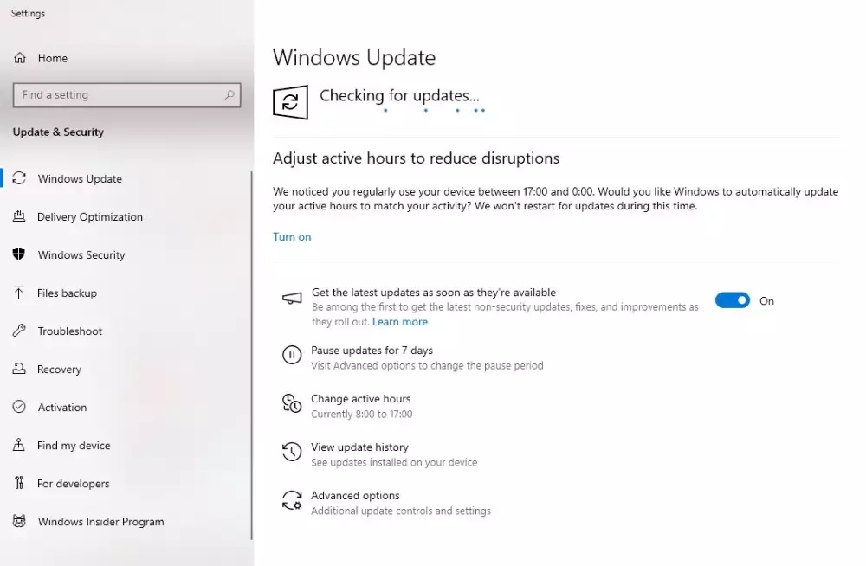This screenshot has width=866, height=566.
Task: Click the Turn on link
Action: click(292, 237)
